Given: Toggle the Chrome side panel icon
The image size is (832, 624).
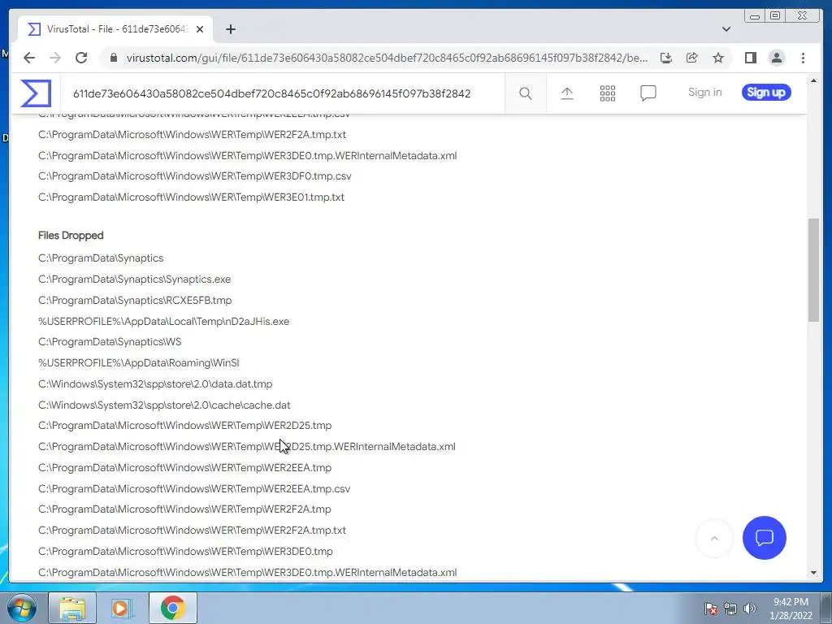Looking at the screenshot, I should coord(750,58).
